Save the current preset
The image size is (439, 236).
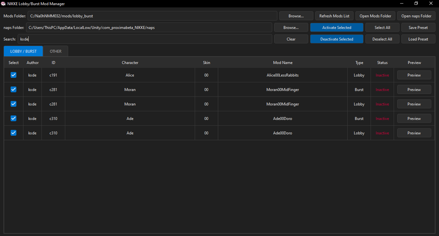[x=418, y=27]
